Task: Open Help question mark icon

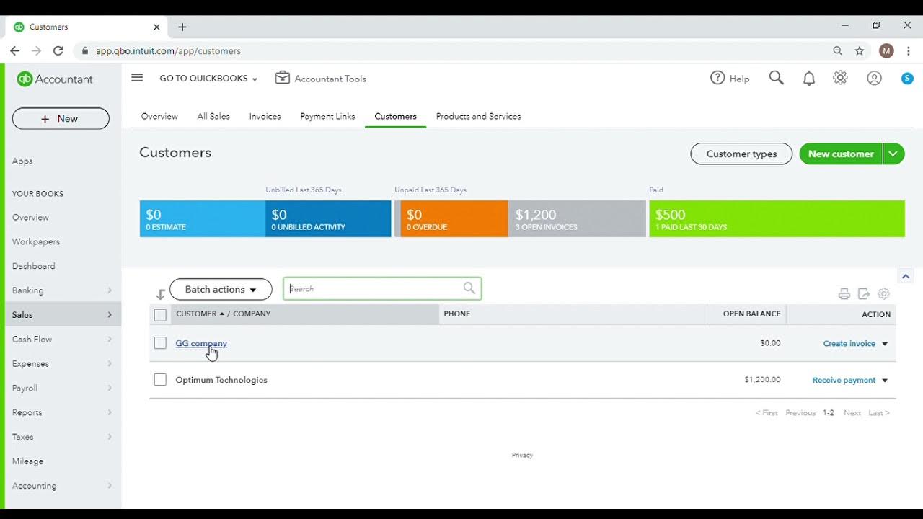Action: coord(717,78)
